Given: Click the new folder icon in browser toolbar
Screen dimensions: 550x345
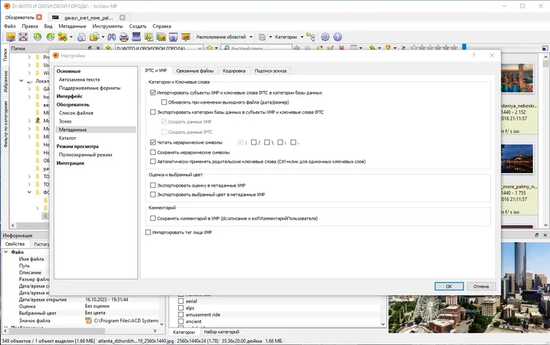Looking at the screenshot, I should (320, 48).
